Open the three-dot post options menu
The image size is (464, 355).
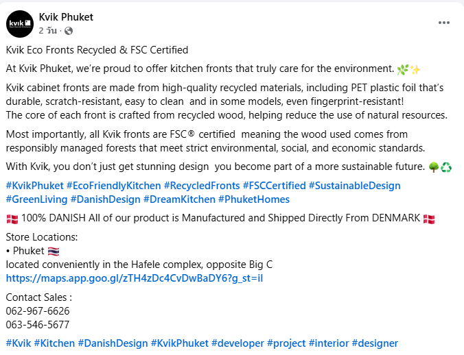point(443,23)
